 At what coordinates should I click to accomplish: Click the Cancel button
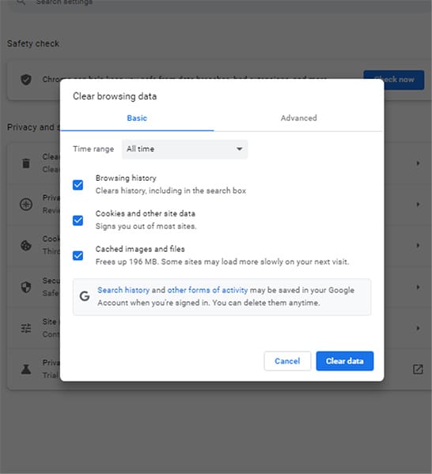(287, 361)
